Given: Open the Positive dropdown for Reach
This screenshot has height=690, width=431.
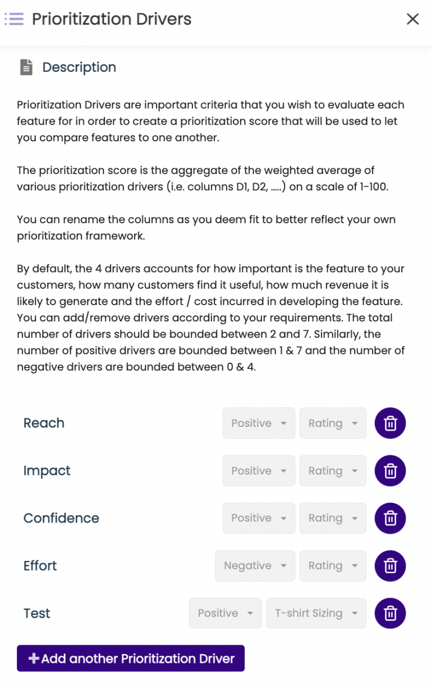Looking at the screenshot, I should pyautogui.click(x=259, y=423).
